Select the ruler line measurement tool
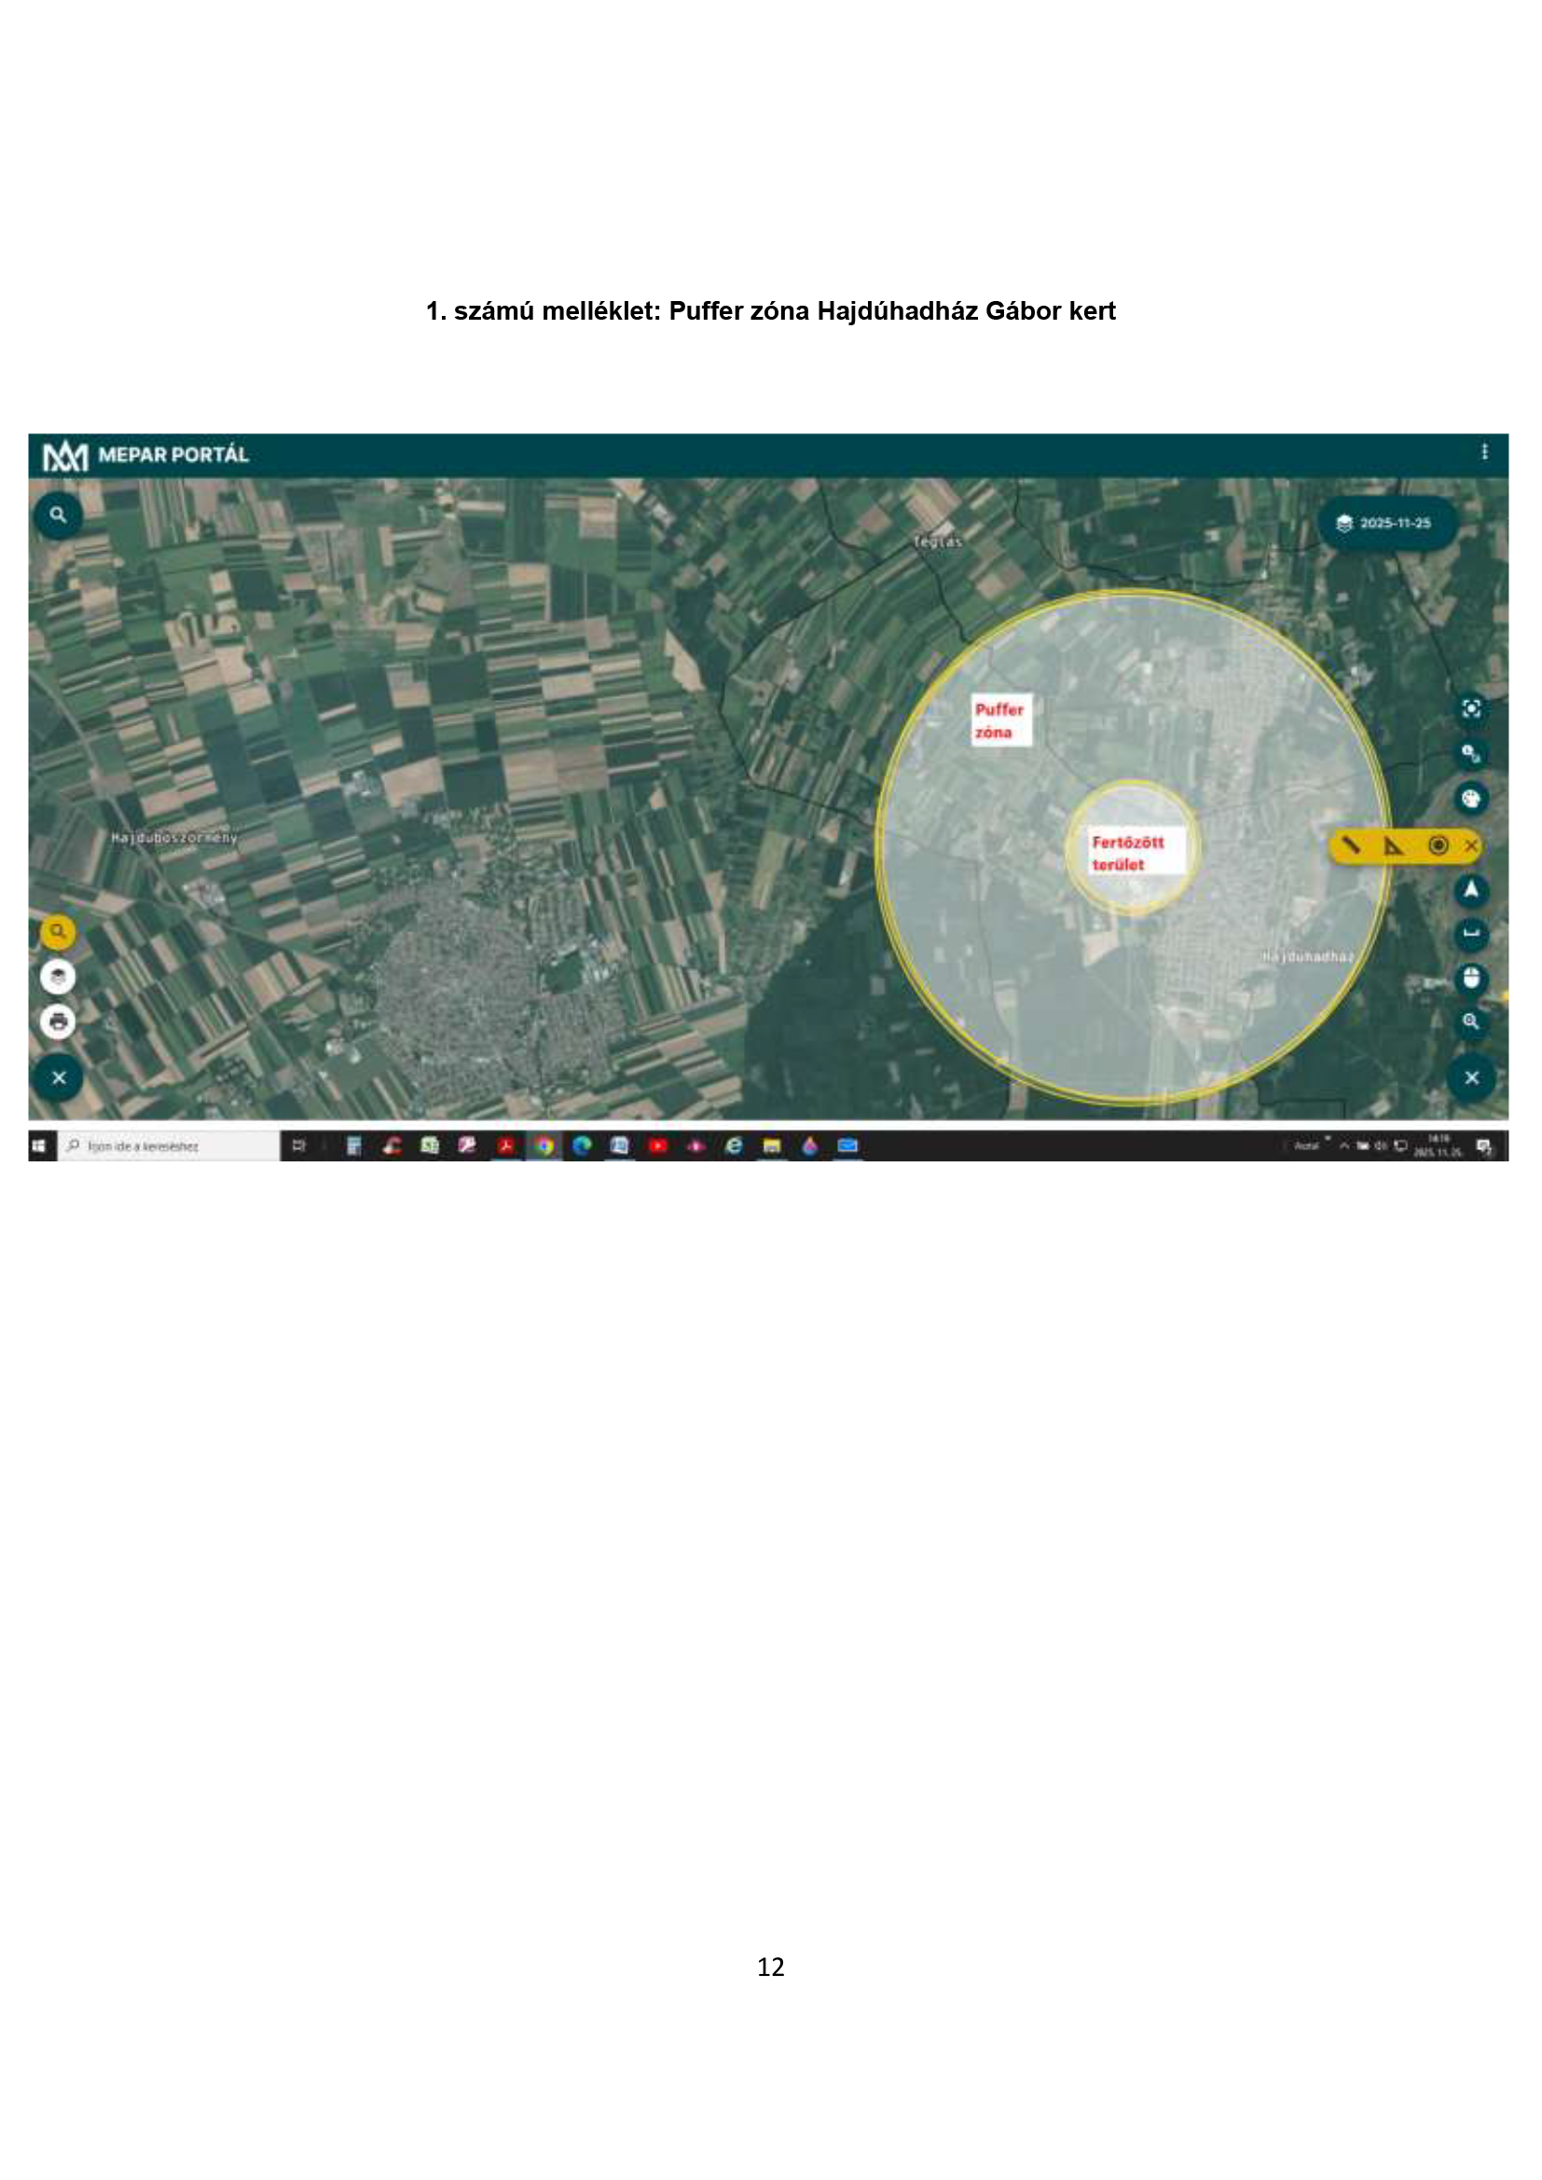The width and height of the screenshot is (1542, 2180). tap(1350, 844)
